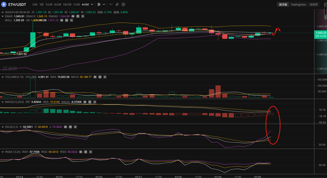The image size is (327, 178).
Task: Open the candlestick chart type icon
Action: coord(99,4)
